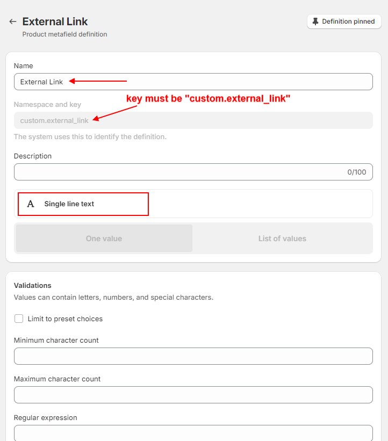Focus the Minimum character count field
The image size is (388, 441).
pyautogui.click(x=193, y=356)
